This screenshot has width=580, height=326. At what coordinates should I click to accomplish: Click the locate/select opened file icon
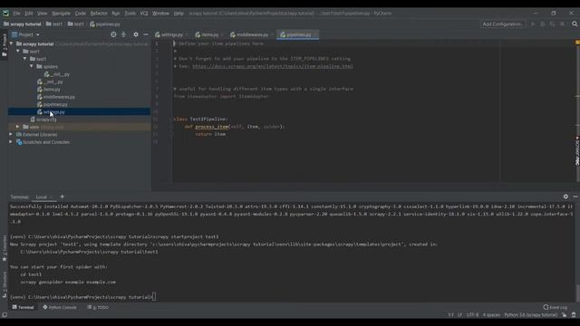(x=113, y=34)
